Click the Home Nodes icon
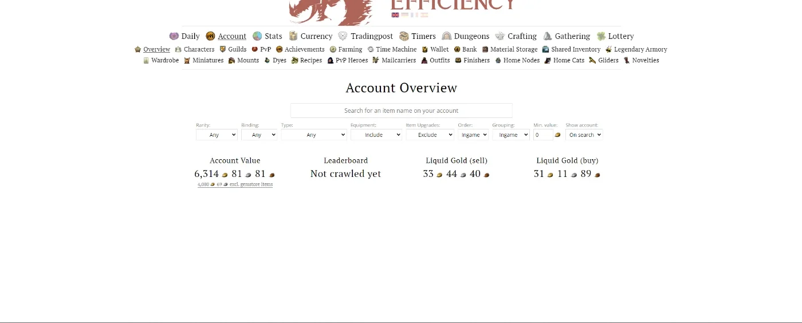This screenshot has height=323, width=802. 498,60
